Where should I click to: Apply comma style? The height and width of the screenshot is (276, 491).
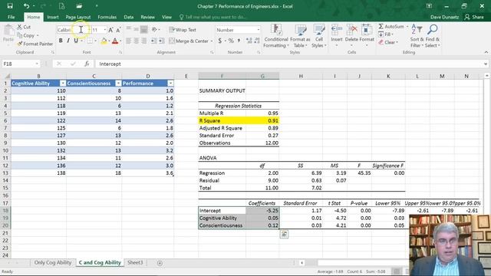click(x=239, y=41)
